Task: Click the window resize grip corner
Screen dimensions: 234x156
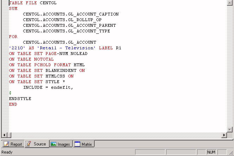Action: click(231, 153)
